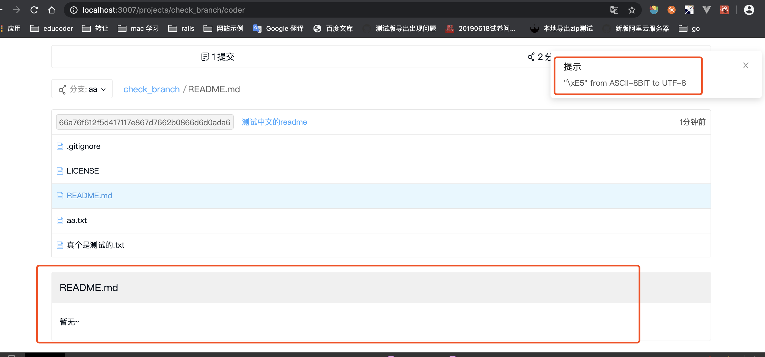Open the 网站示例 bookmark folder

pos(223,29)
